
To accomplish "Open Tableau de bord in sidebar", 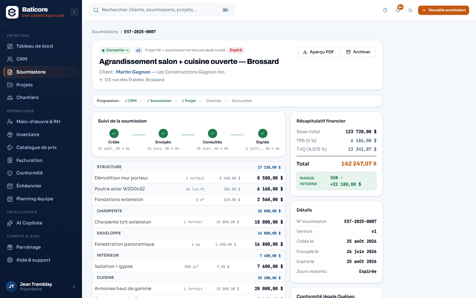I will click(41, 46).
